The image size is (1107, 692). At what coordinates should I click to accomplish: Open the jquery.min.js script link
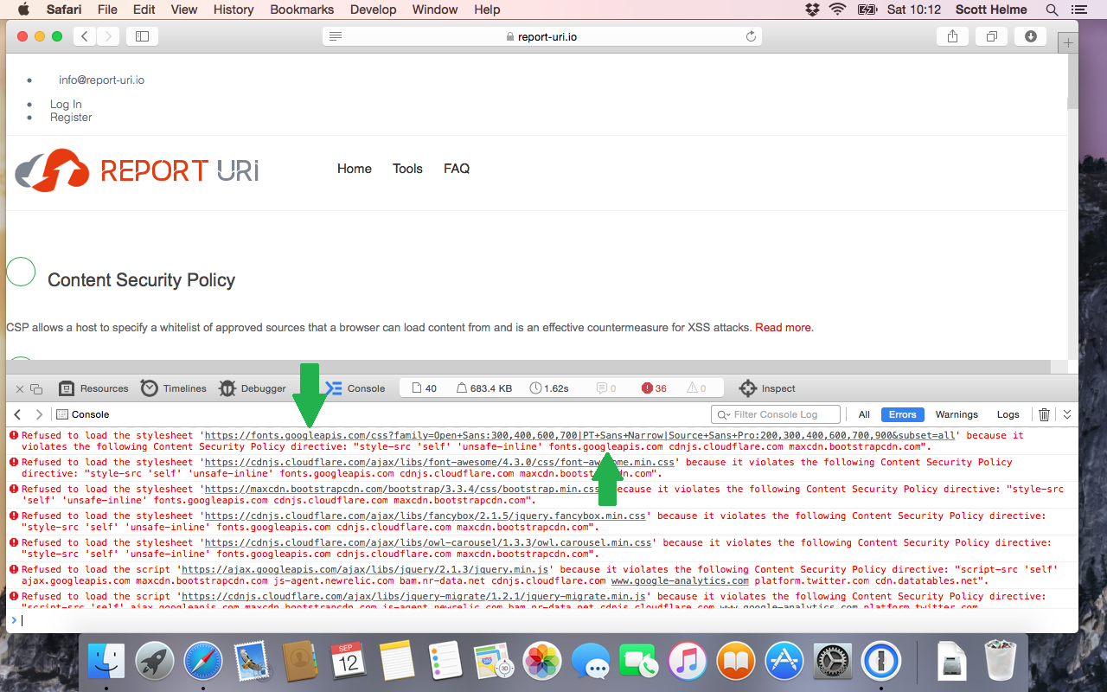tap(367, 569)
